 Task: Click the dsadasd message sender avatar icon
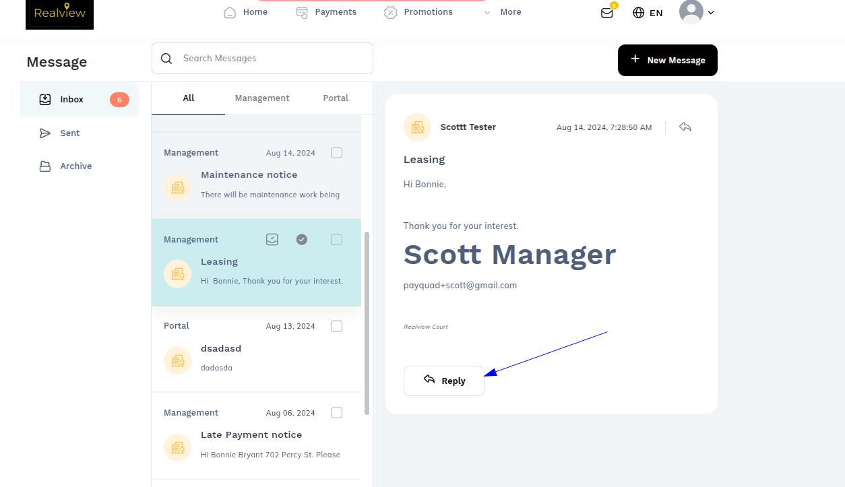[178, 360]
